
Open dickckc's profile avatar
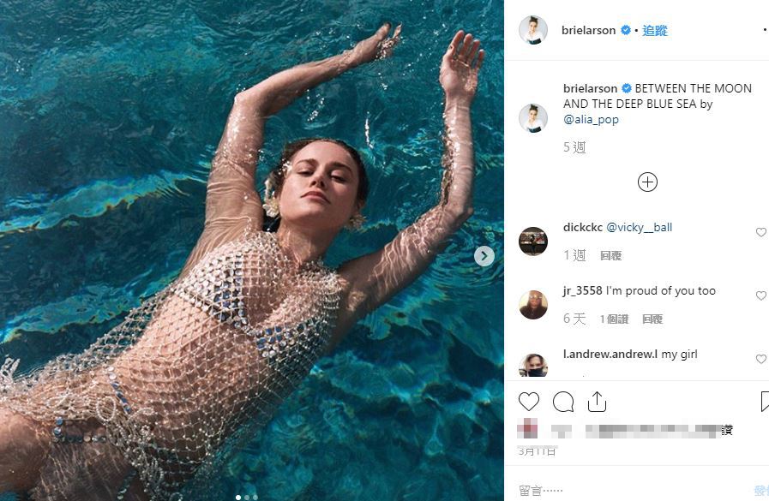(x=533, y=242)
